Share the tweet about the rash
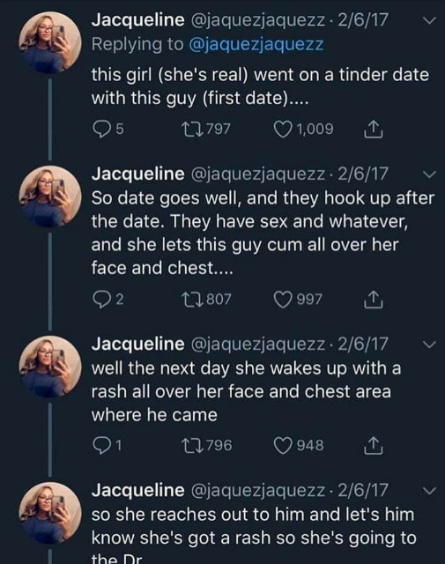The height and width of the screenshot is (564, 445). (x=373, y=445)
